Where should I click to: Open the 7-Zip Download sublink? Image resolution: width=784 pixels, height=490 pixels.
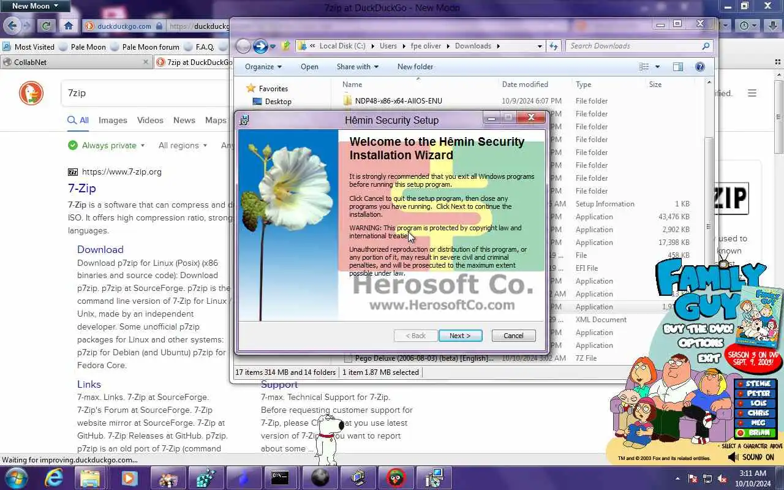(x=100, y=249)
